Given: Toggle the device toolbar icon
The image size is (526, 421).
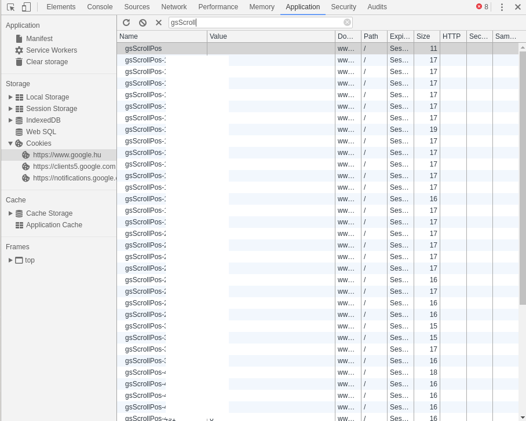Looking at the screenshot, I should click(26, 7).
